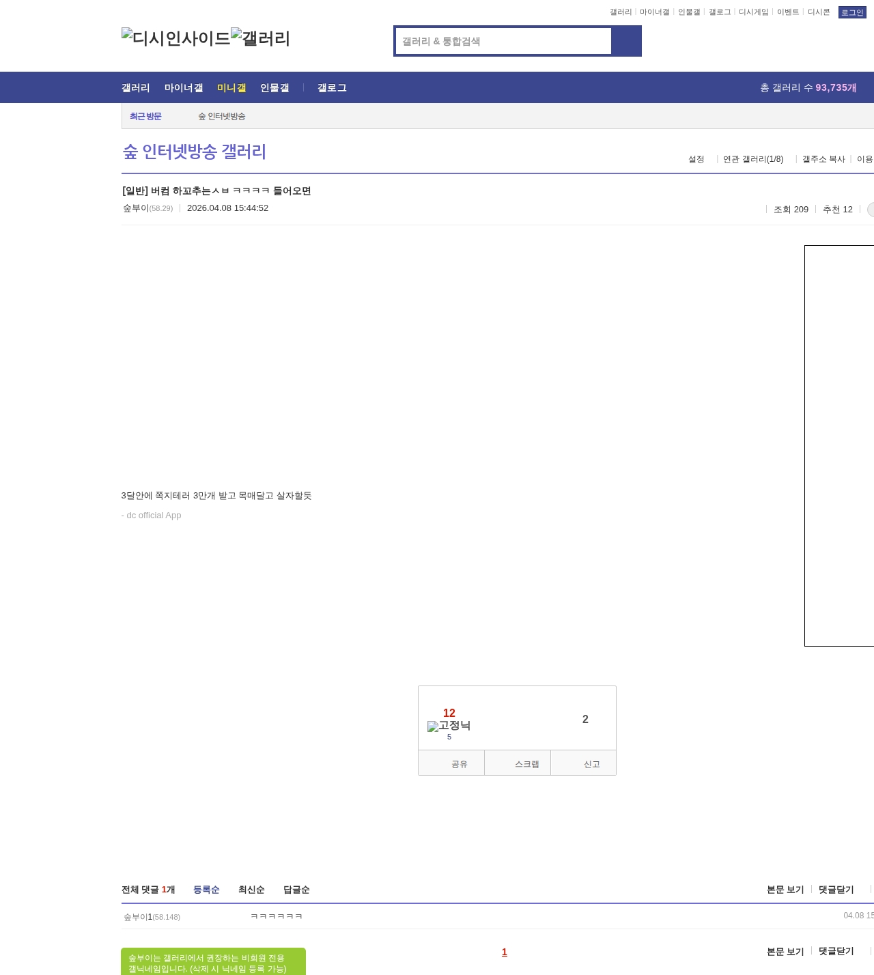Copy gallery address with 갤주소 복사
This screenshot has width=874, height=975.
tap(823, 159)
